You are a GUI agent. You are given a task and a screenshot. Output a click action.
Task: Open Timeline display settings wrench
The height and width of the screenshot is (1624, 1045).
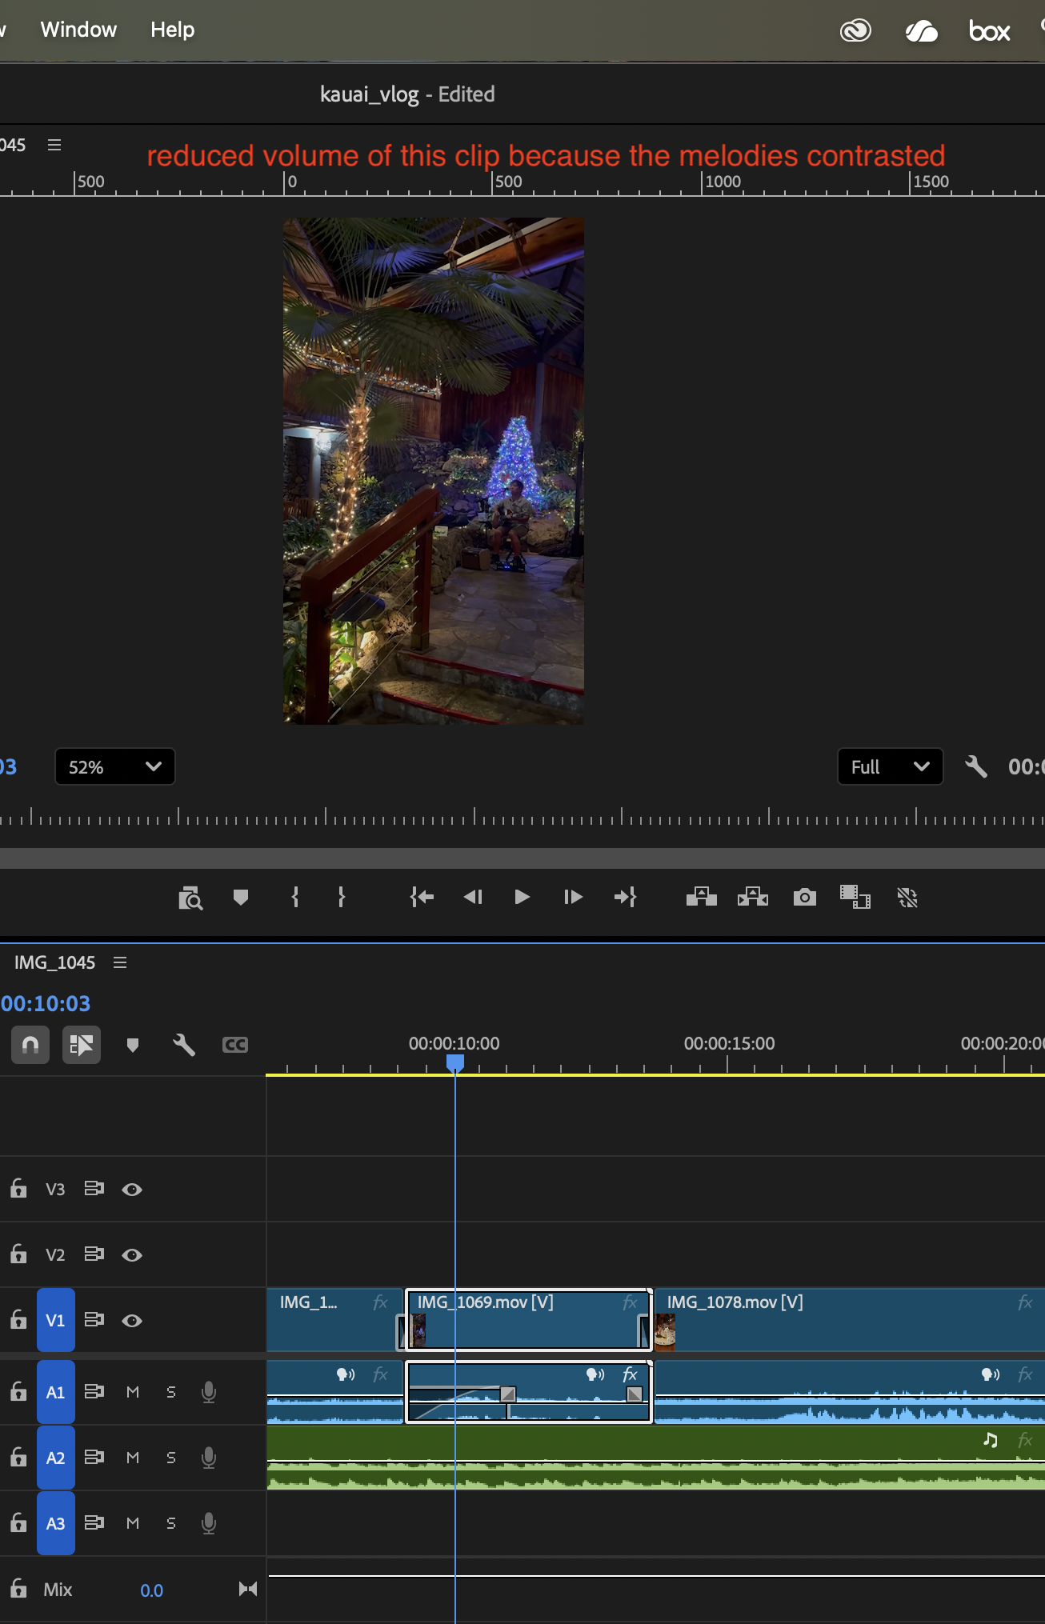tap(184, 1045)
